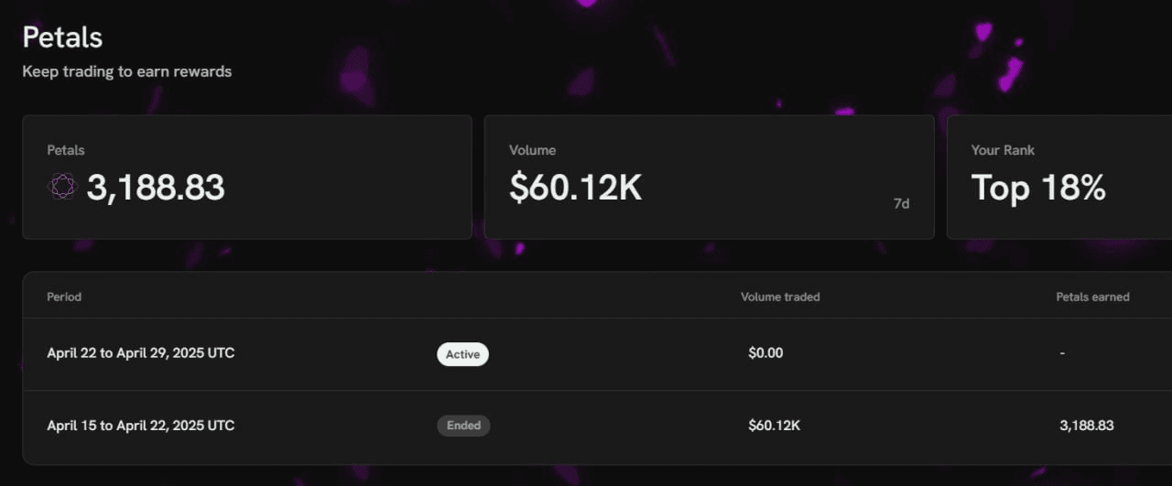The image size is (1172, 486).
Task: Click the 3,188.83 petals earned cell
Action: [x=1087, y=426]
